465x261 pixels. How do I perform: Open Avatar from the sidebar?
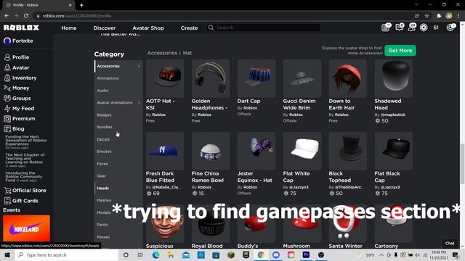(x=16, y=67)
